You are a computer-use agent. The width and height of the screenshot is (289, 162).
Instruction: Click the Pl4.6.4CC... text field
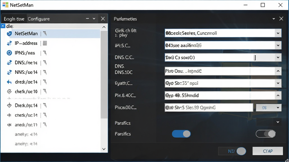point(220,96)
